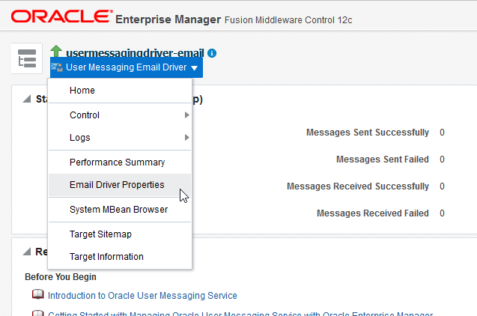Open Target Sitemap
This screenshot has height=316, width=477.
coord(120,234)
